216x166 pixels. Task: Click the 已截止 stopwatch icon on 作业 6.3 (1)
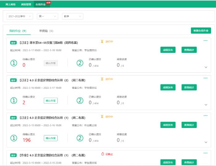pyautogui.click(x=103, y=154)
